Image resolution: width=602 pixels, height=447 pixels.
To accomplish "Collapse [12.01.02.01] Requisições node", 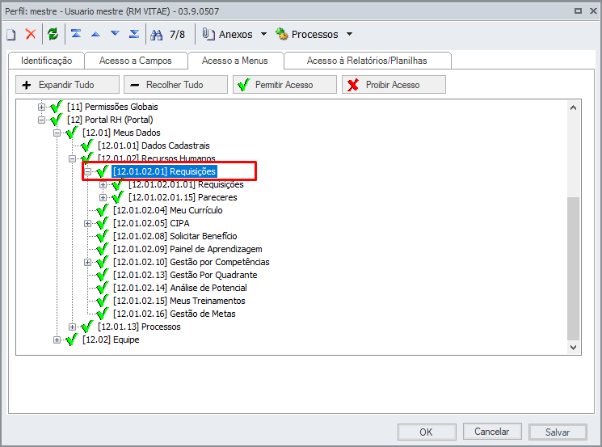I will tap(87, 171).
